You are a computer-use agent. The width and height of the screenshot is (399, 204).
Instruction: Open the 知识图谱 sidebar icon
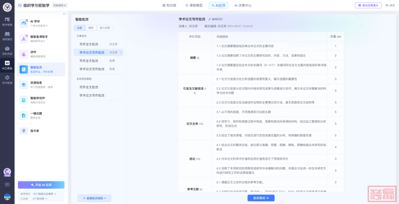tap(7, 80)
